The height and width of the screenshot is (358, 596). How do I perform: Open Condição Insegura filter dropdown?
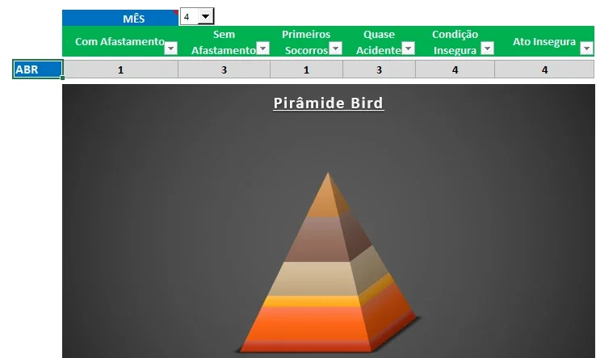click(x=487, y=48)
